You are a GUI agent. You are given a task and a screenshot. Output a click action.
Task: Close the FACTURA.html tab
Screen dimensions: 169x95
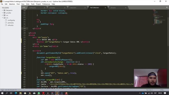pyautogui.click(x=105, y=8)
